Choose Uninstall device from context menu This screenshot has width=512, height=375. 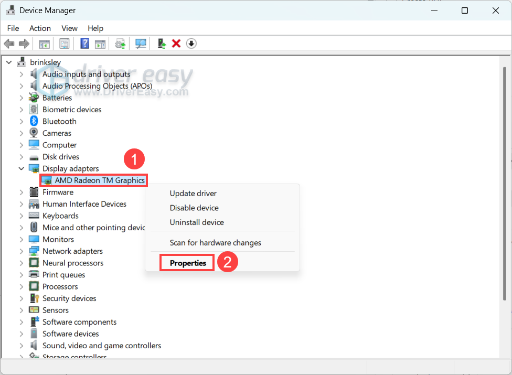(197, 222)
